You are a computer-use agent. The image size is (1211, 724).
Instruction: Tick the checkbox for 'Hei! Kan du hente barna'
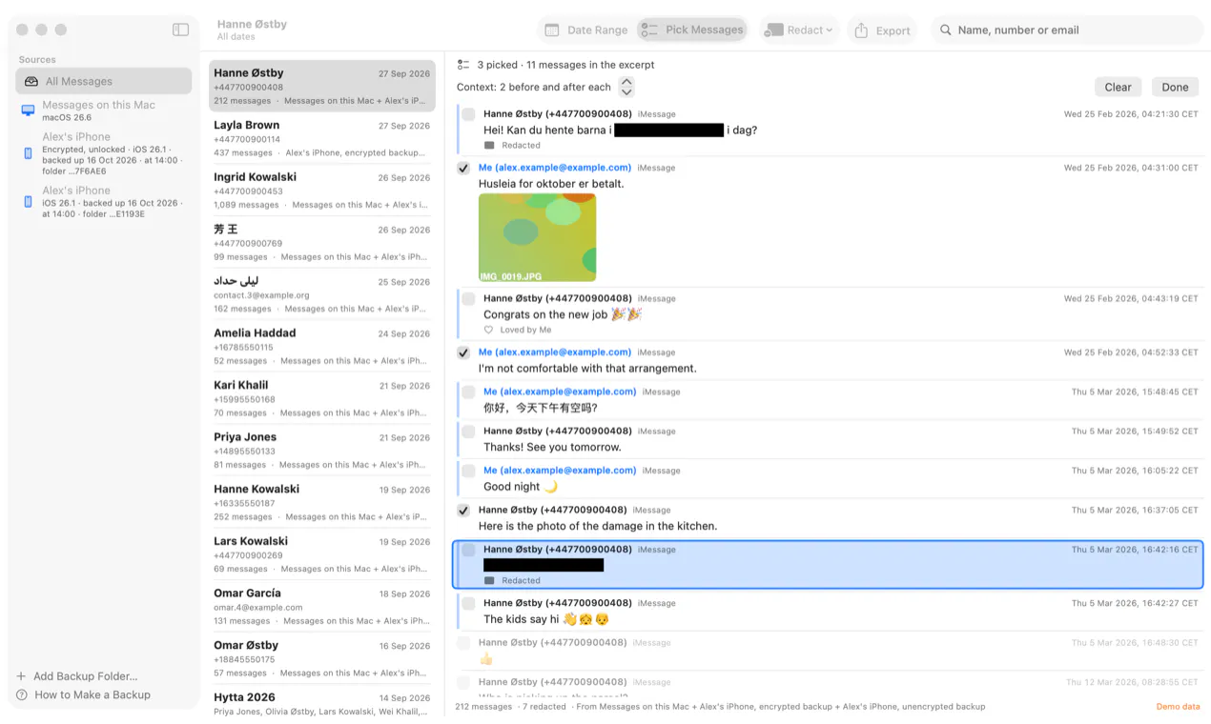[468, 114]
